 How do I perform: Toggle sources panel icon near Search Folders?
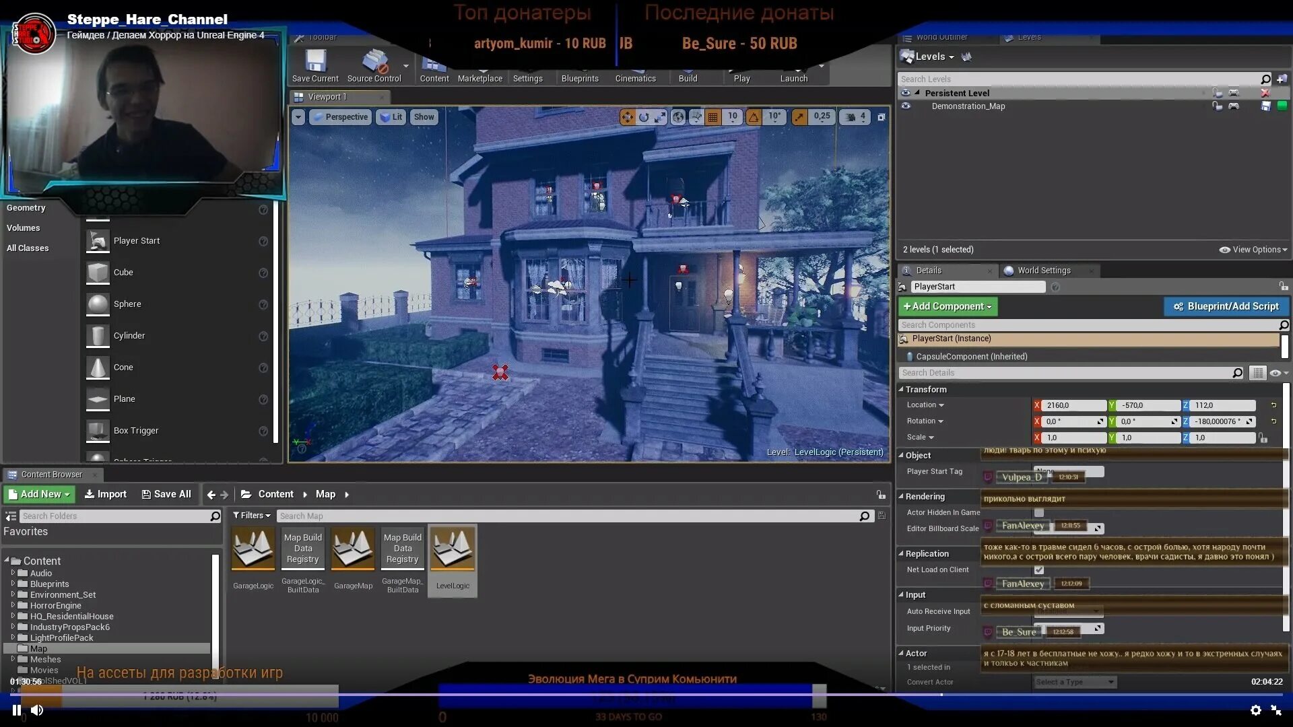11,516
